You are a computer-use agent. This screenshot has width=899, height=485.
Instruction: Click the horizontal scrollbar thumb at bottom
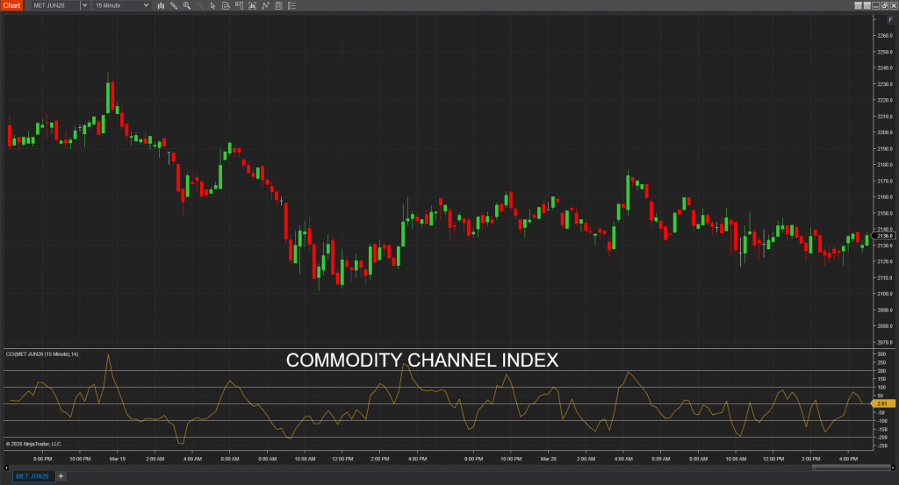[840, 467]
